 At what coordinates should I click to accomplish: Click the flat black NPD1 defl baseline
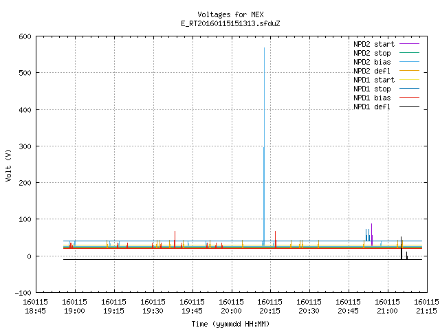[243, 260]
